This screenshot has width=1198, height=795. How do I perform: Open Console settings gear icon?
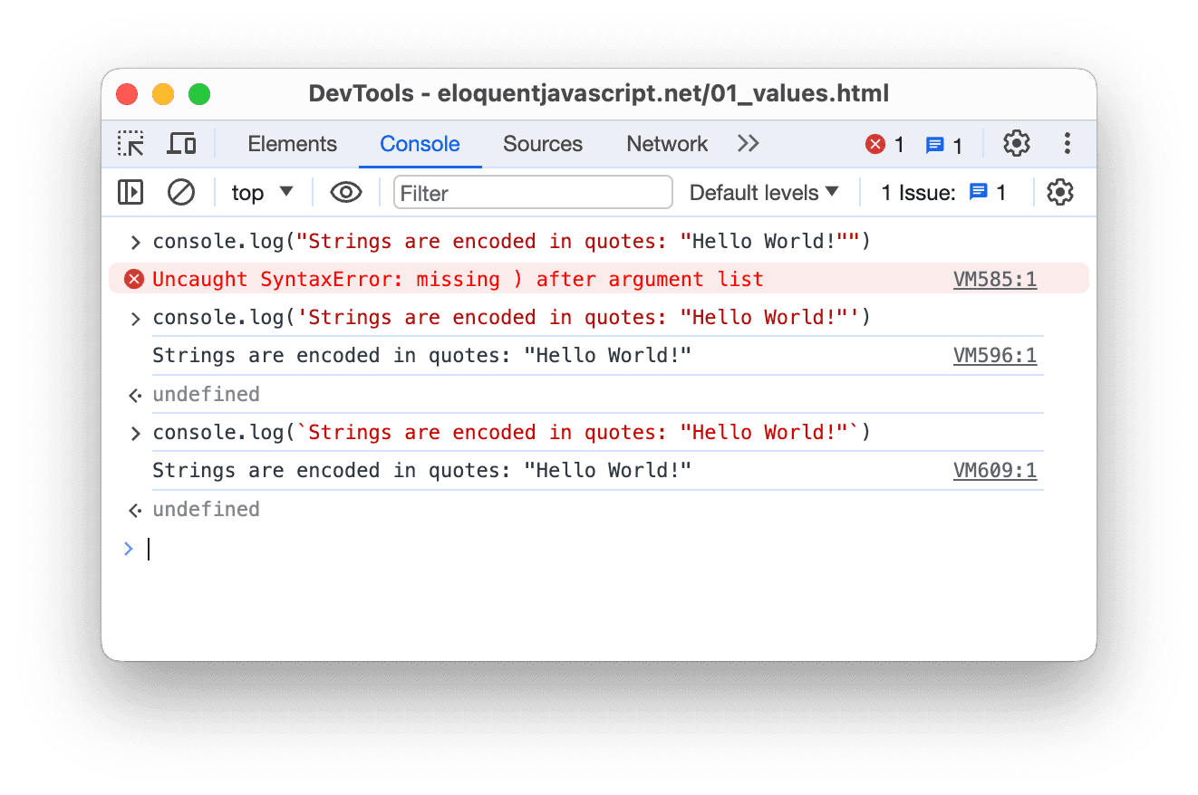(x=1059, y=193)
